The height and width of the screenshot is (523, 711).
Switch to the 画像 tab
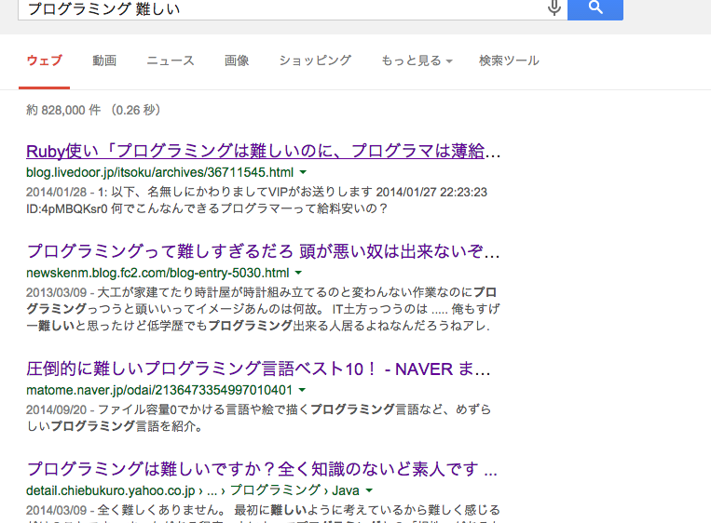tap(237, 60)
